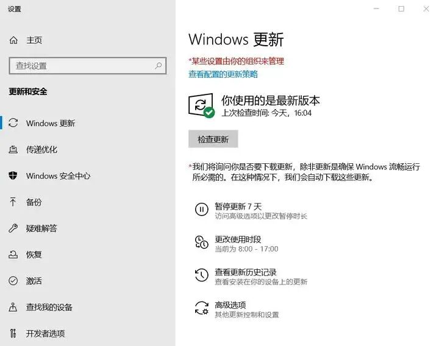The image size is (439, 346).
Task: Open 更改使用时段 active hours
Action: (x=238, y=239)
